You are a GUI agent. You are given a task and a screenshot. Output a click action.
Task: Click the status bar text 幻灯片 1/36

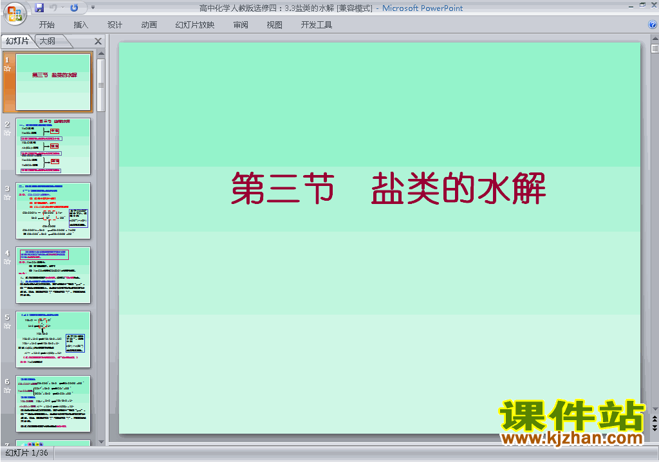[26, 453]
